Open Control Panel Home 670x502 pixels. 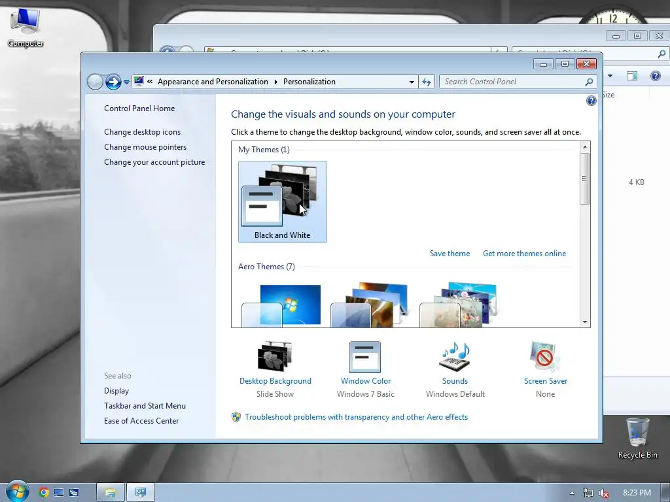pyautogui.click(x=139, y=109)
